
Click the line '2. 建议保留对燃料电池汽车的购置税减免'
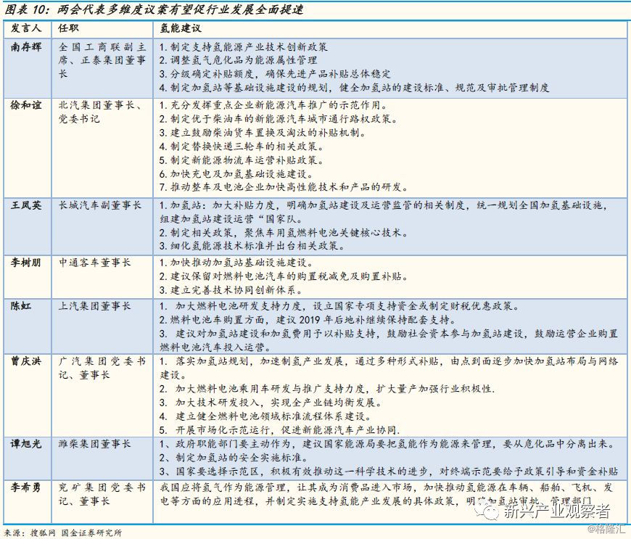[284, 276]
